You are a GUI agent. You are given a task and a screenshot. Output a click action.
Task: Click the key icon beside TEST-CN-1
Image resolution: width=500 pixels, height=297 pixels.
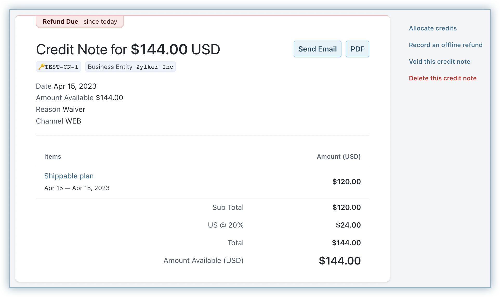point(41,67)
